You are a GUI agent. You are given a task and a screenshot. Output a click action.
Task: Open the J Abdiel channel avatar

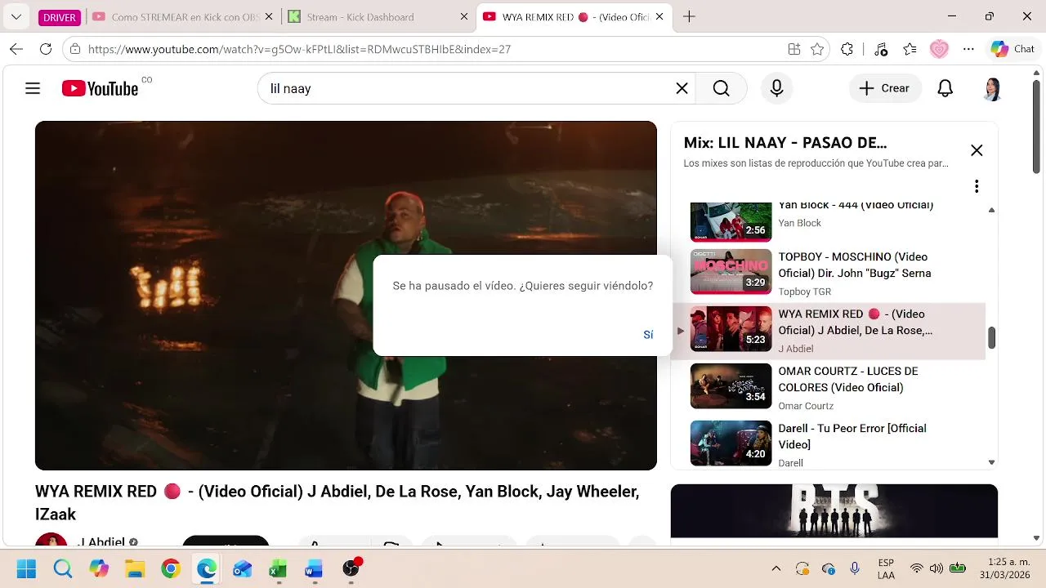51,541
